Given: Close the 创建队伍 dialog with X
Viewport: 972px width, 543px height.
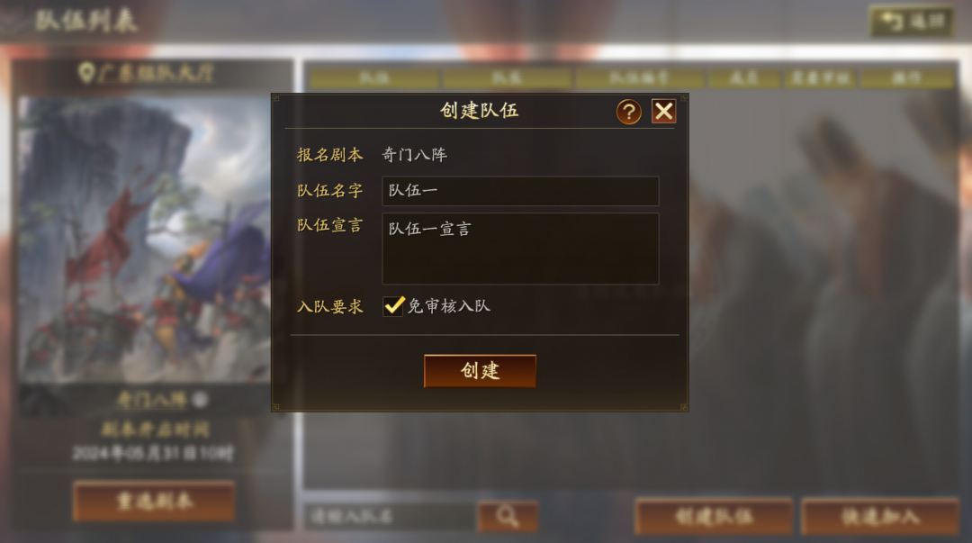Looking at the screenshot, I should point(664,112).
